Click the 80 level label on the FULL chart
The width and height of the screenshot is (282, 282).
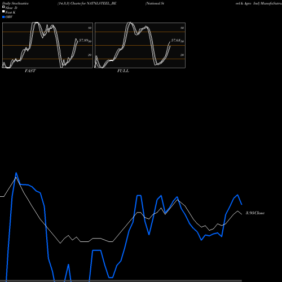click(182, 28)
